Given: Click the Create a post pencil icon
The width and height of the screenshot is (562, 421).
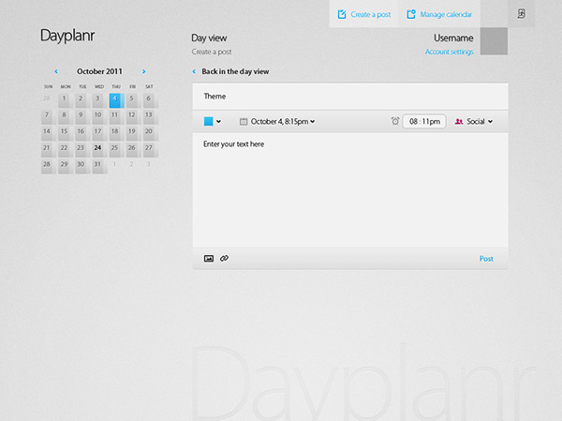Looking at the screenshot, I should point(342,14).
